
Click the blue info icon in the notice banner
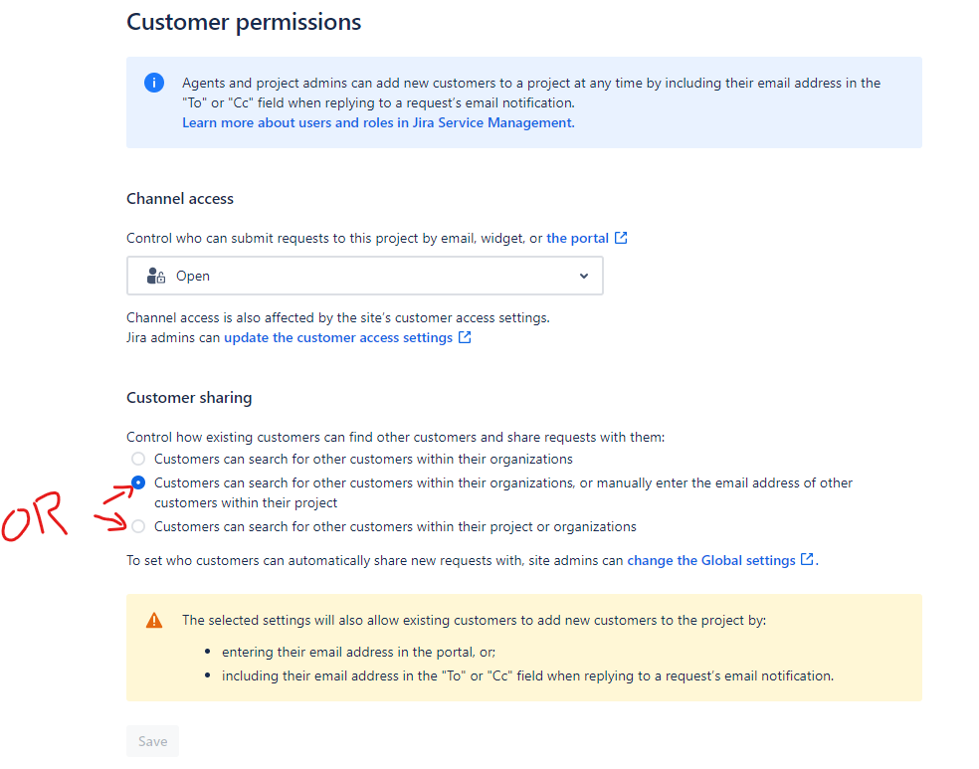154,83
